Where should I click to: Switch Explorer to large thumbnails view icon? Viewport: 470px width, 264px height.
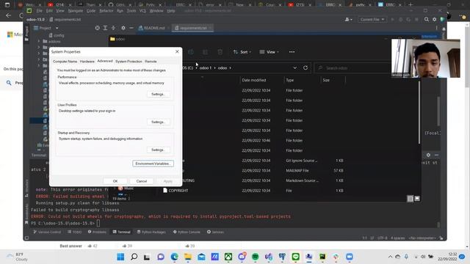417,199
